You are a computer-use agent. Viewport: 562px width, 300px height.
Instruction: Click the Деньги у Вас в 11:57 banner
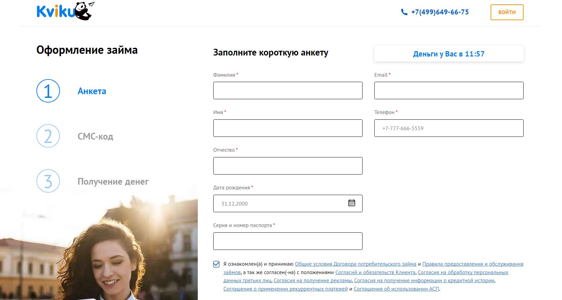pyautogui.click(x=448, y=54)
